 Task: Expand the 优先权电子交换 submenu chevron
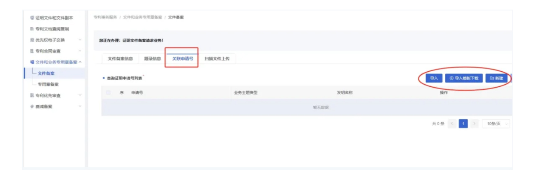click(80, 40)
